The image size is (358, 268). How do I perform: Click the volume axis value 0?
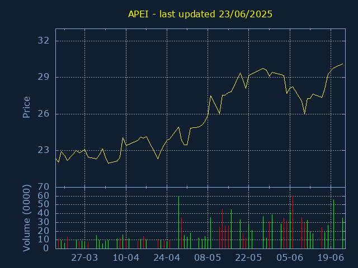[x=46, y=248]
